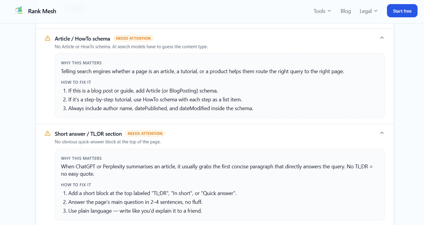Collapse the Article / HowTo schema section
424x225 pixels.
pos(382,38)
